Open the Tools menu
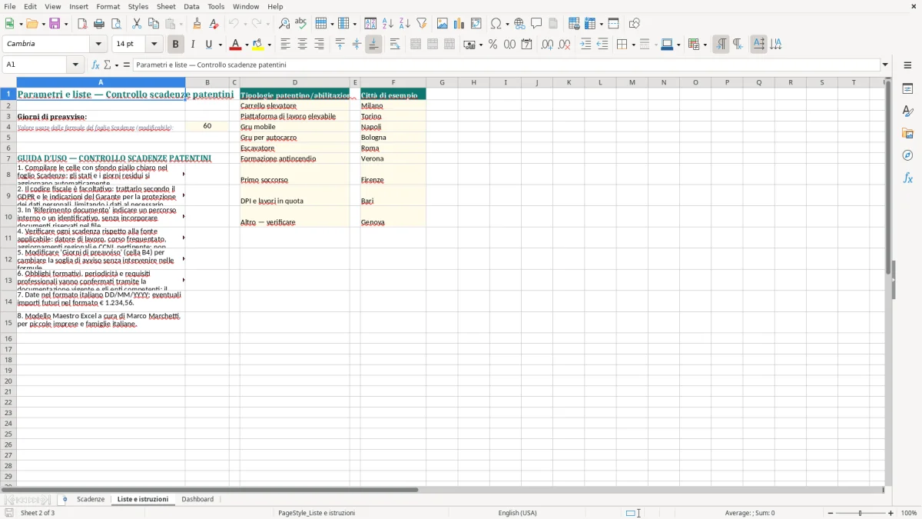 (x=216, y=6)
